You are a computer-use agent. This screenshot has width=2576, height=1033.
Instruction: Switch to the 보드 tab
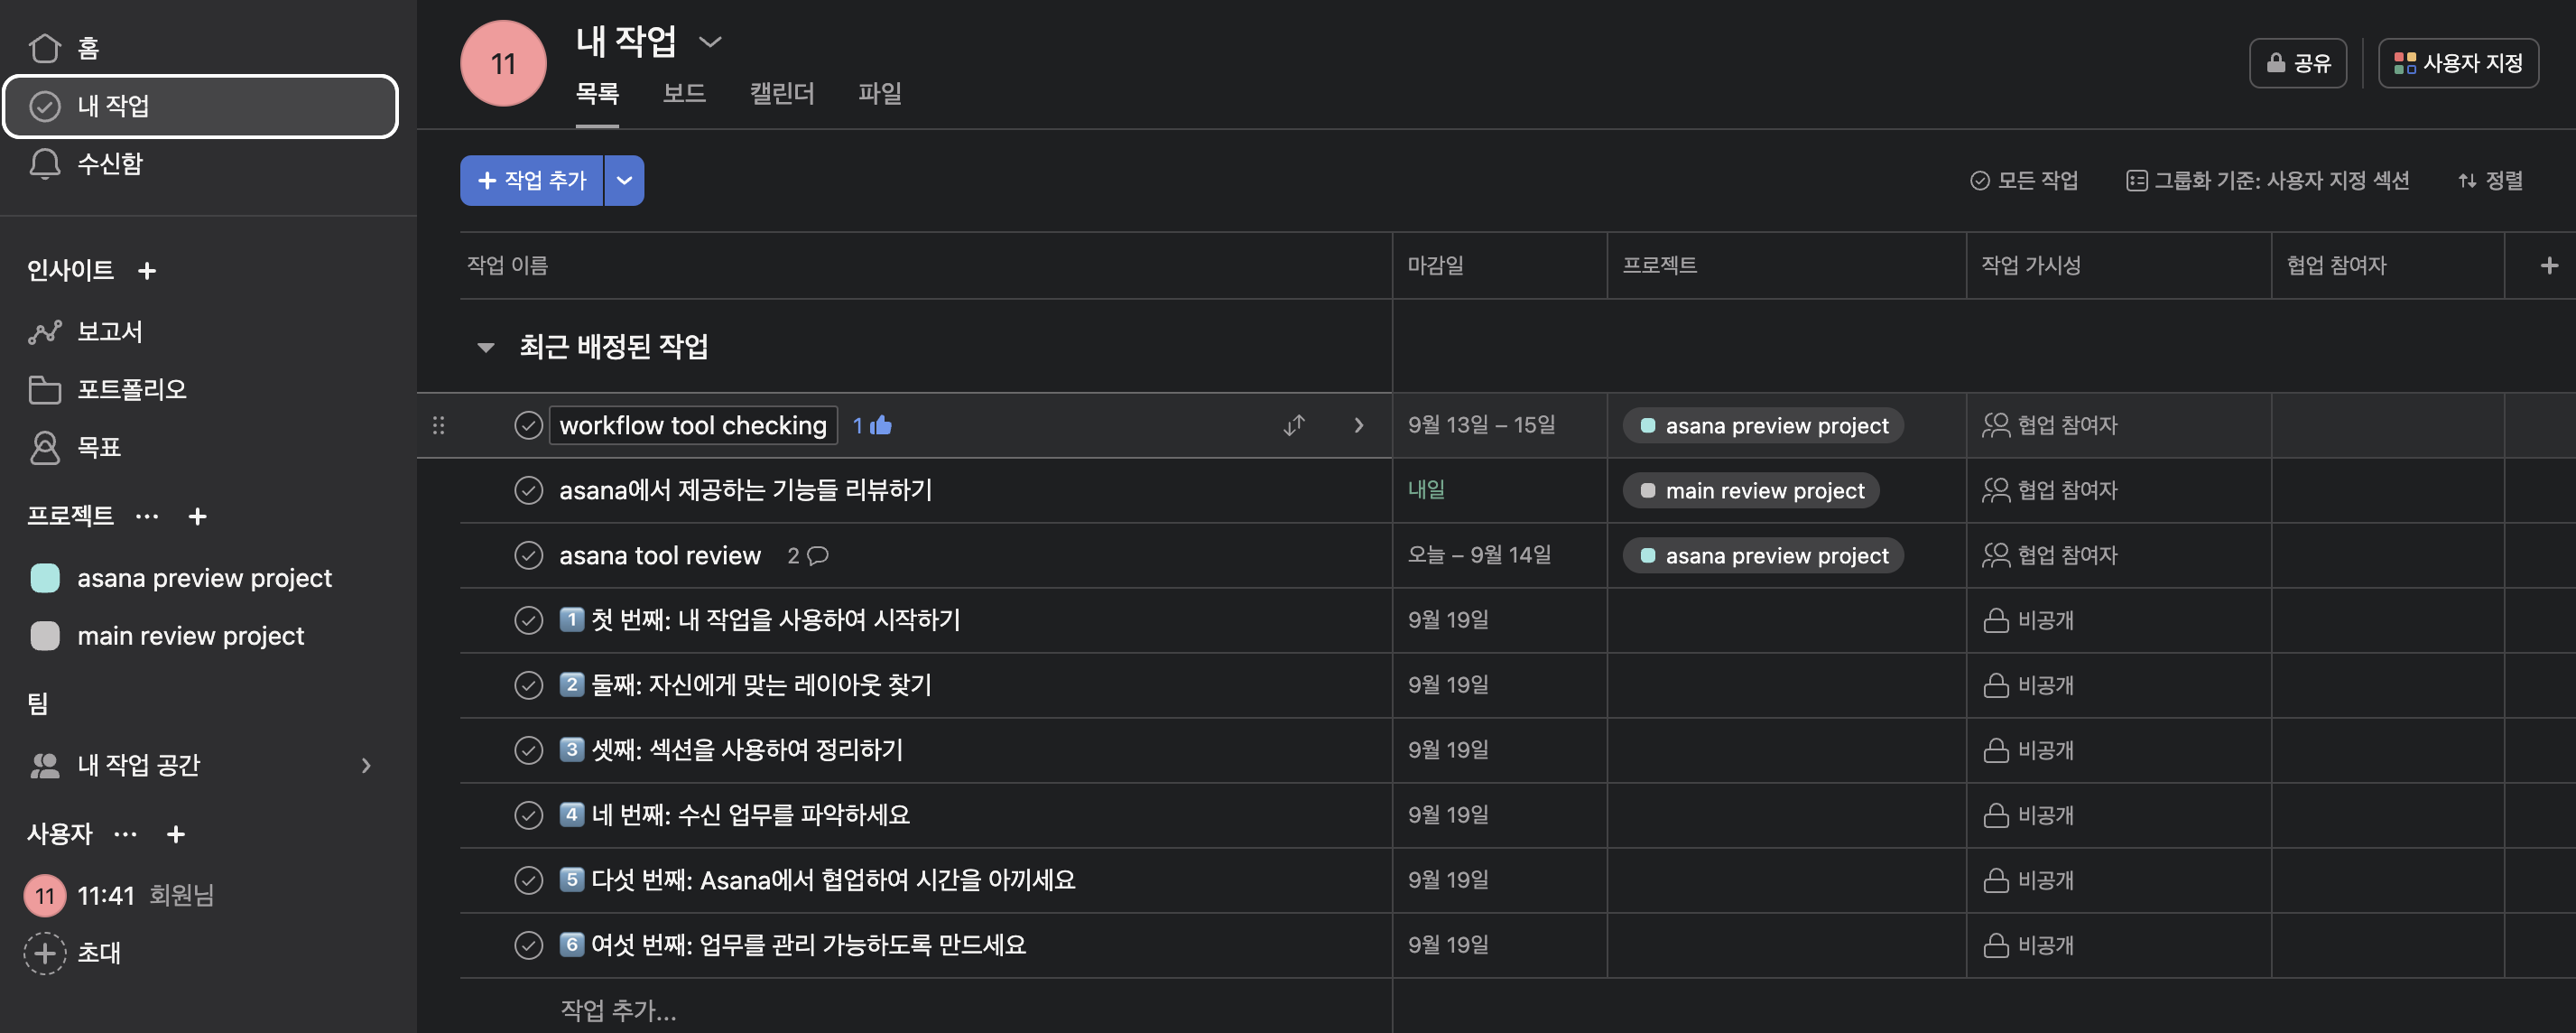[684, 94]
